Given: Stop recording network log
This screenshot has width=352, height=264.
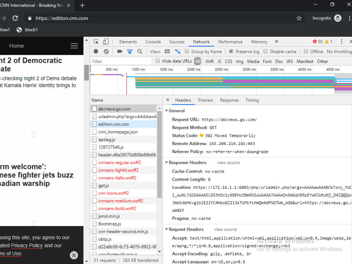Looking at the screenshot, I should point(96,51).
